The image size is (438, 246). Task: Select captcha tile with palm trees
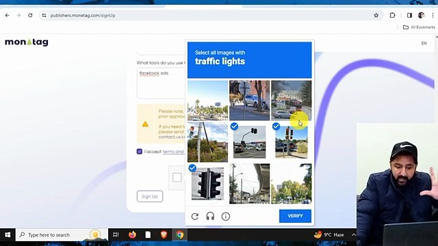(x=207, y=100)
